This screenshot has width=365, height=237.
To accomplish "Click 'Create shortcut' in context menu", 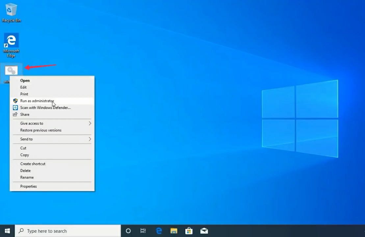I will [x=33, y=164].
